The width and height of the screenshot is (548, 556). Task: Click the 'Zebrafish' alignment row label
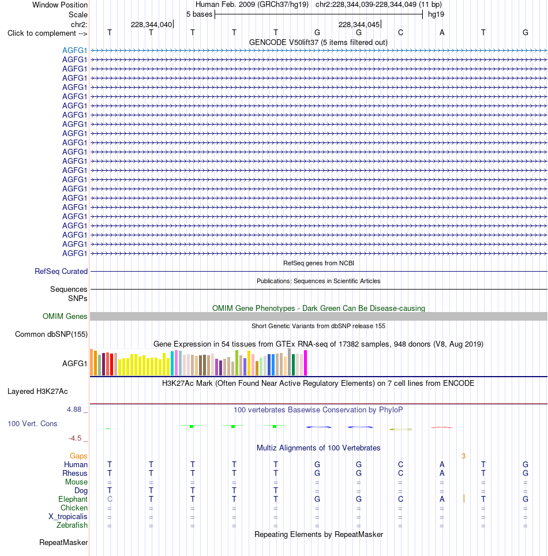(x=72, y=525)
